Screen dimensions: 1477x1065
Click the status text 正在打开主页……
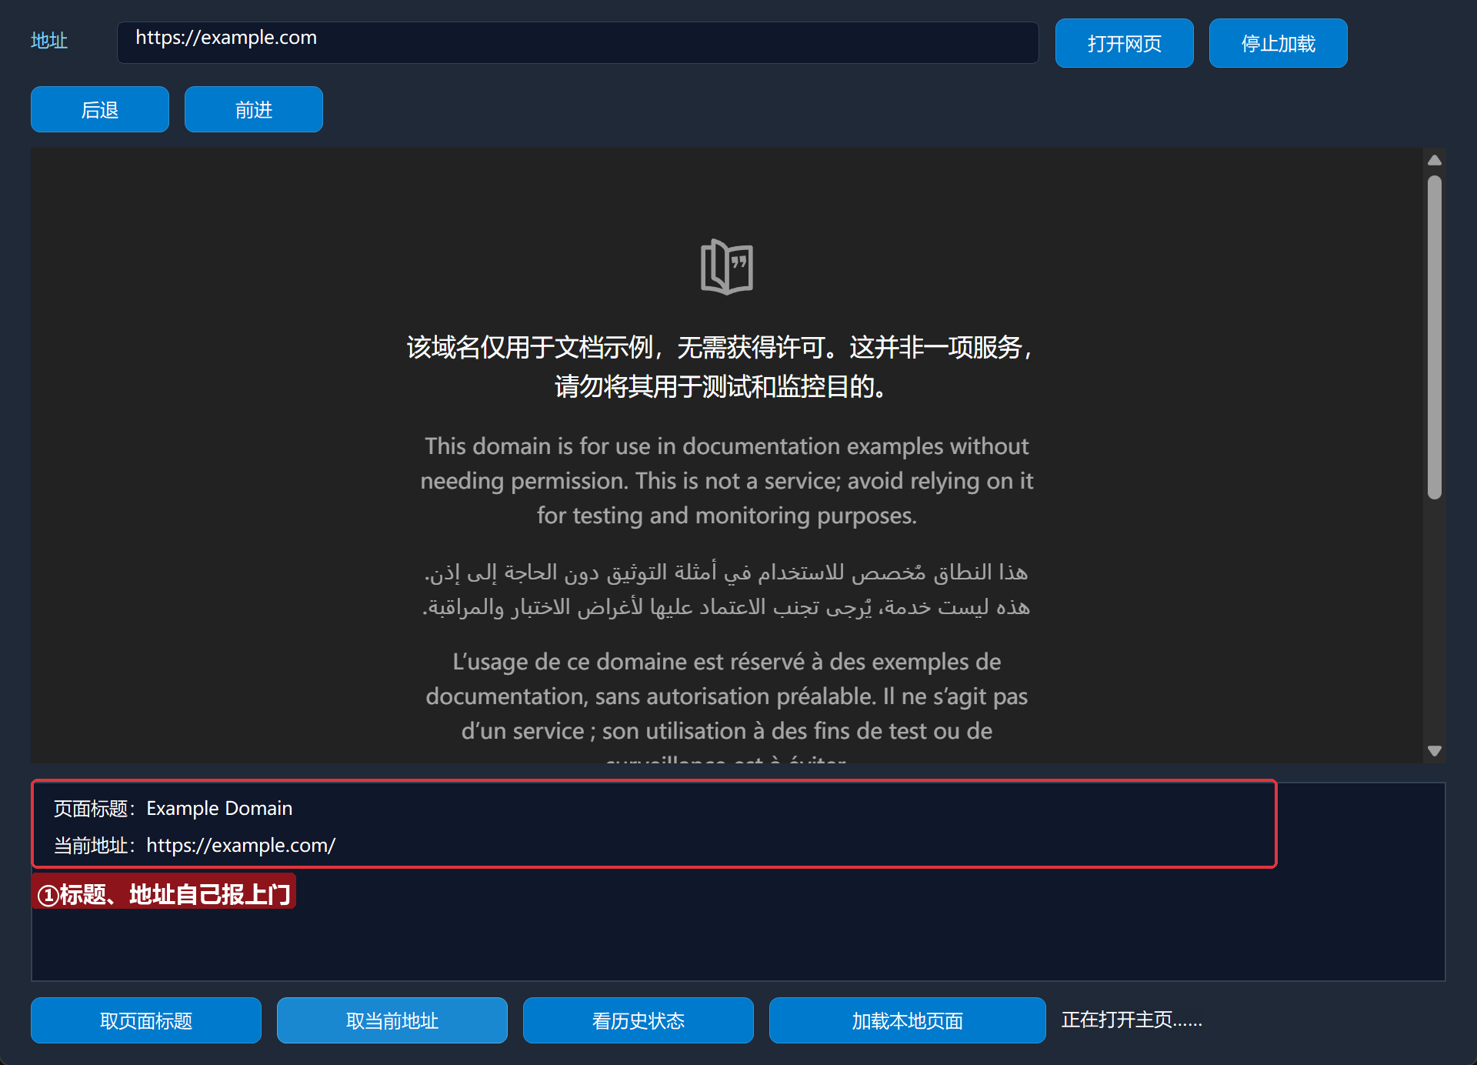1132,1020
